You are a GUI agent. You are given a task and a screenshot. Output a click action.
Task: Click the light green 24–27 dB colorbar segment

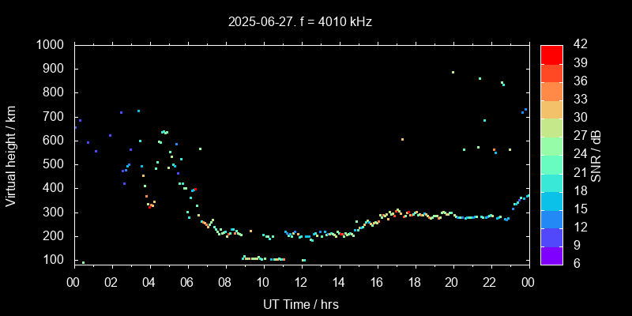(x=551, y=145)
